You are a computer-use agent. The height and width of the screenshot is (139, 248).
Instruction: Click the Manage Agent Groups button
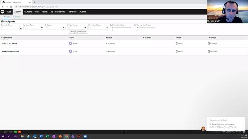pyautogui.click(x=78, y=32)
